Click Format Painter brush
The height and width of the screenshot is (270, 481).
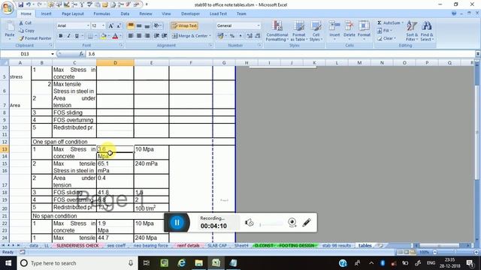coord(21,38)
